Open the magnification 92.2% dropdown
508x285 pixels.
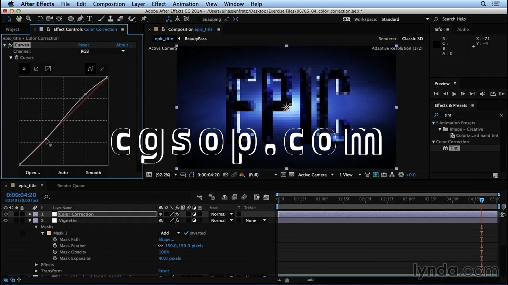(x=166, y=175)
